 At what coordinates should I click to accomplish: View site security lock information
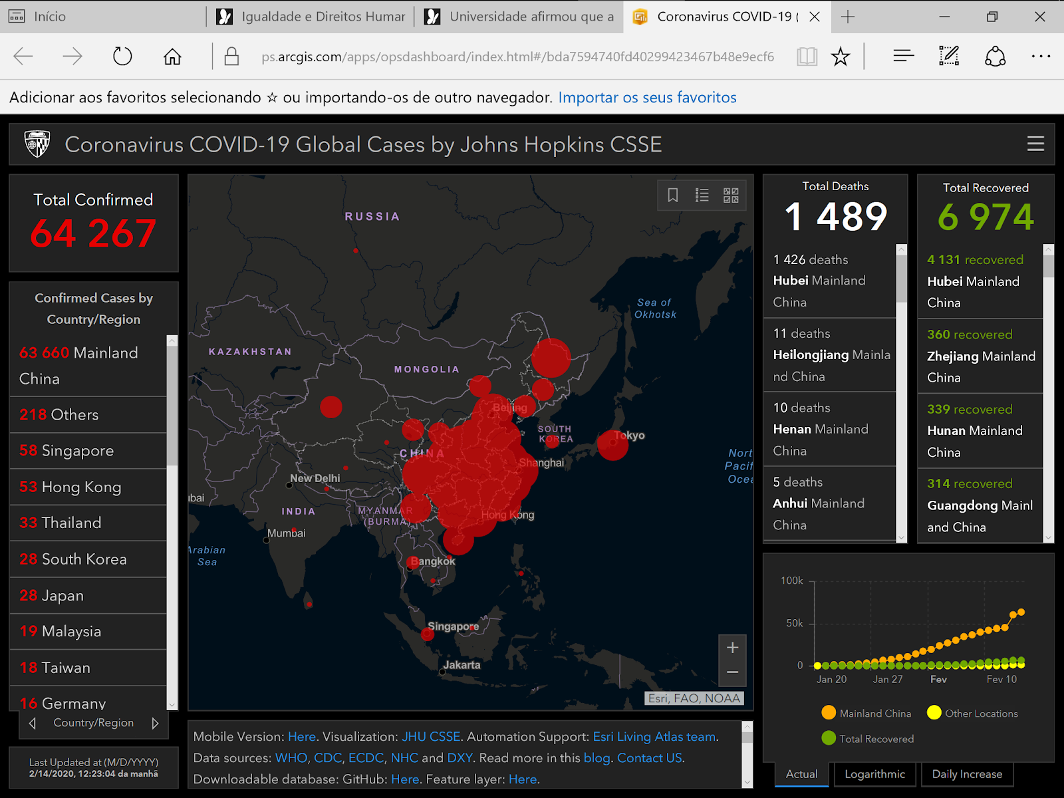pos(231,57)
